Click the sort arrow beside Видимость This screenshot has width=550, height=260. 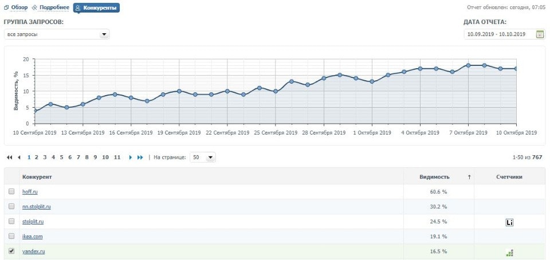pos(469,177)
